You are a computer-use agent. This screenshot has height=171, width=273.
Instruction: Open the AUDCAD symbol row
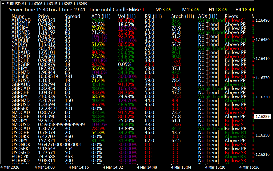click(21, 20)
